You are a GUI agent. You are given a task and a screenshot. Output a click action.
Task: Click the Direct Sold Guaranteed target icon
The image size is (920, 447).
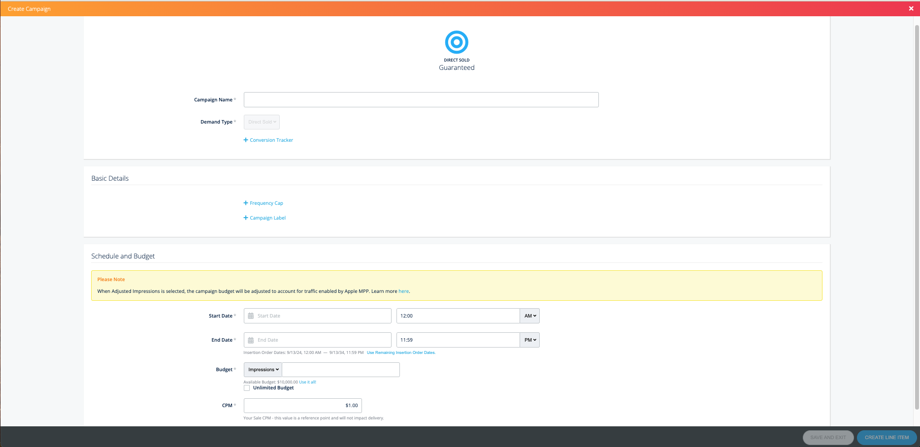coord(457,42)
